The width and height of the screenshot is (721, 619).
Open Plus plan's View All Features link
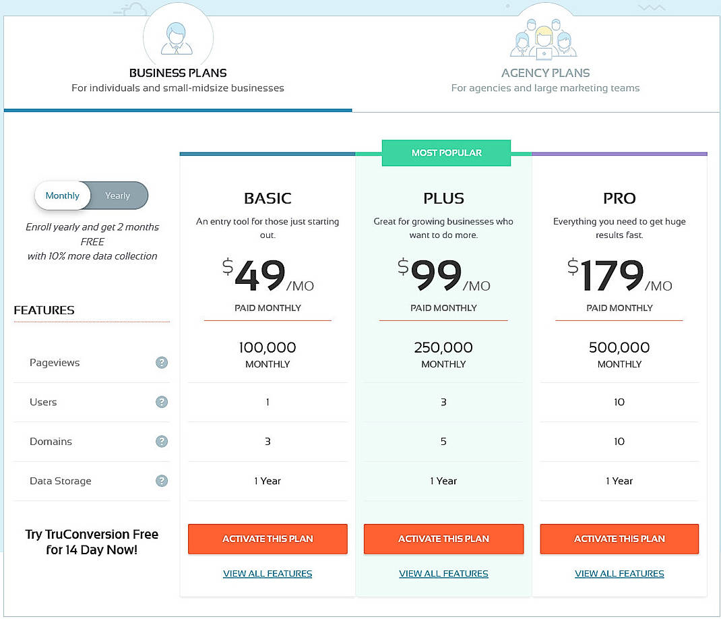click(443, 573)
